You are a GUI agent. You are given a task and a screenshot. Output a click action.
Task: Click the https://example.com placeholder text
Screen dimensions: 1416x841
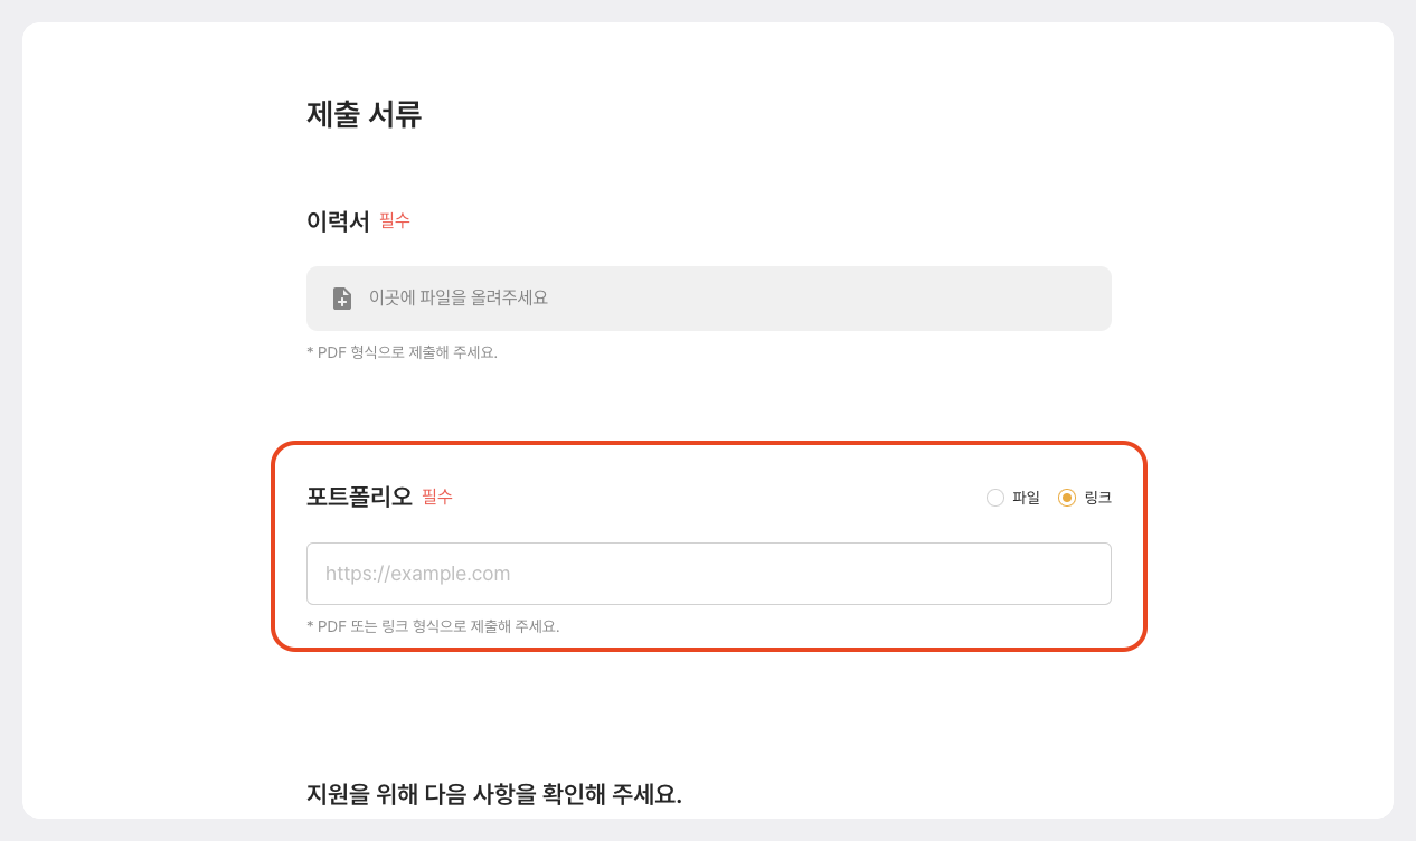(418, 574)
